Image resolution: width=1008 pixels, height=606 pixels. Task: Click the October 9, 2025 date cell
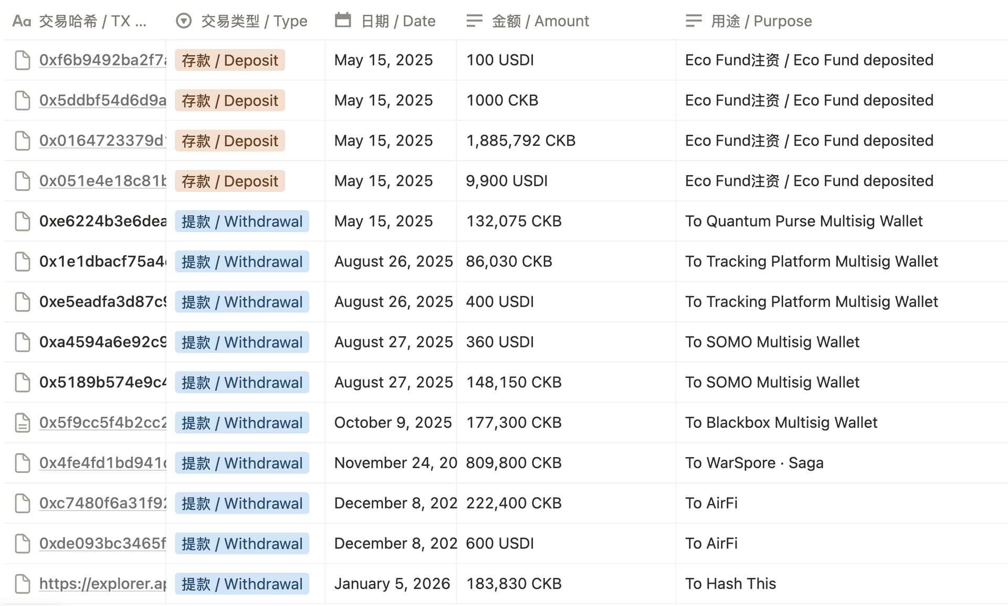coord(393,423)
